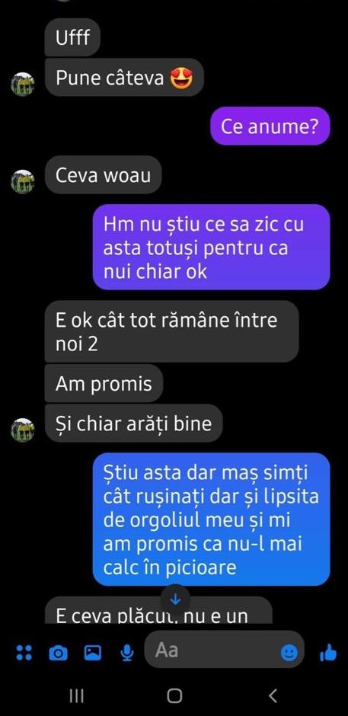348x716 pixels.
Task: Open Android recent apps button
Action: (x=76, y=696)
